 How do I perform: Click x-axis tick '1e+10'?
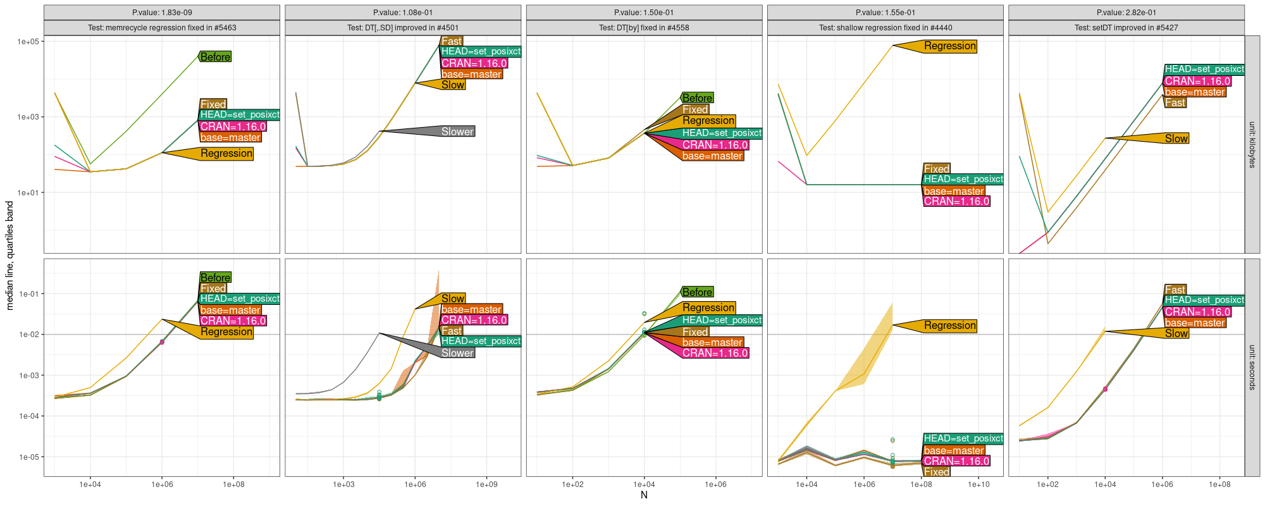point(978,484)
